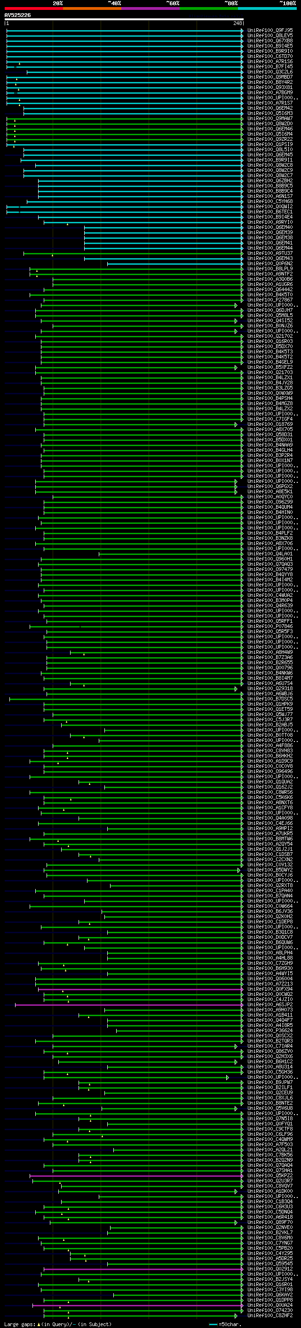Select the UniRef100_A8E5K1 label
301x1328 pixels.
coord(269,492)
